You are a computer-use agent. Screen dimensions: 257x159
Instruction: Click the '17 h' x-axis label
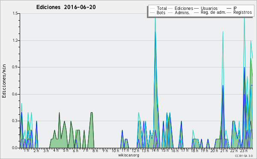pyautogui.click(x=185, y=150)
